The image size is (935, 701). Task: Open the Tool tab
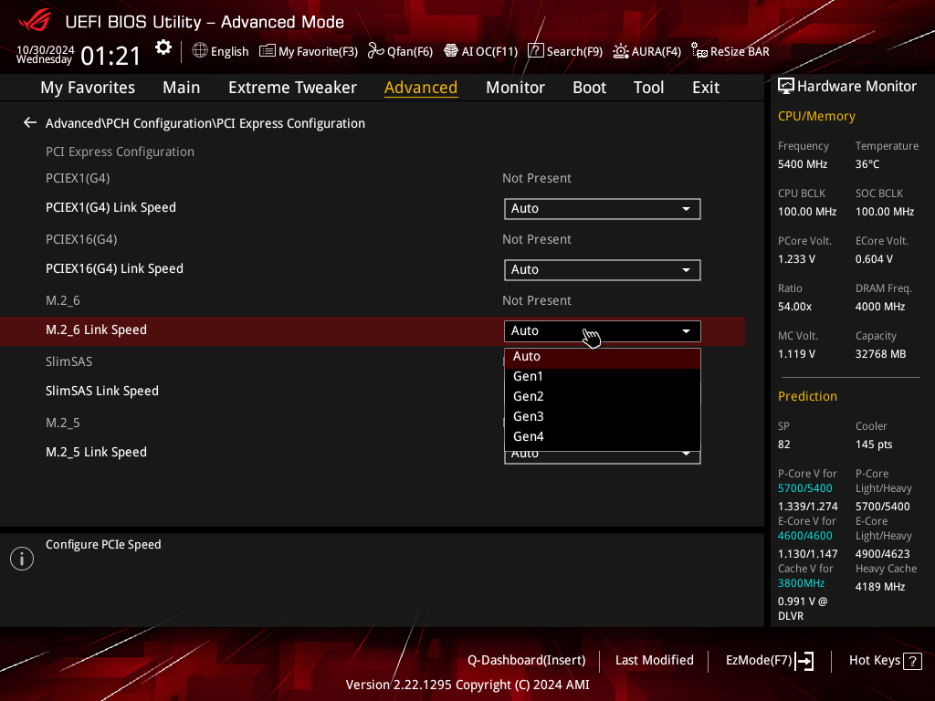click(648, 88)
